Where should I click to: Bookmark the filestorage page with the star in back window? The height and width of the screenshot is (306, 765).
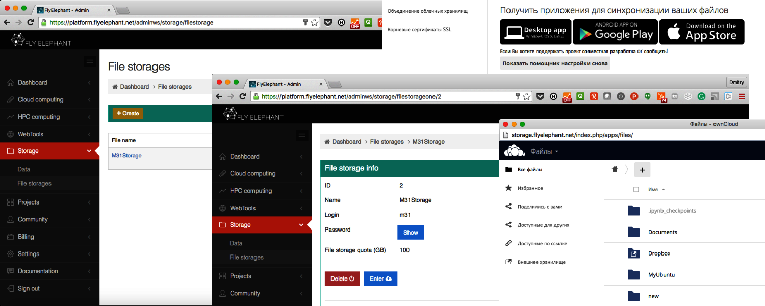(x=315, y=22)
